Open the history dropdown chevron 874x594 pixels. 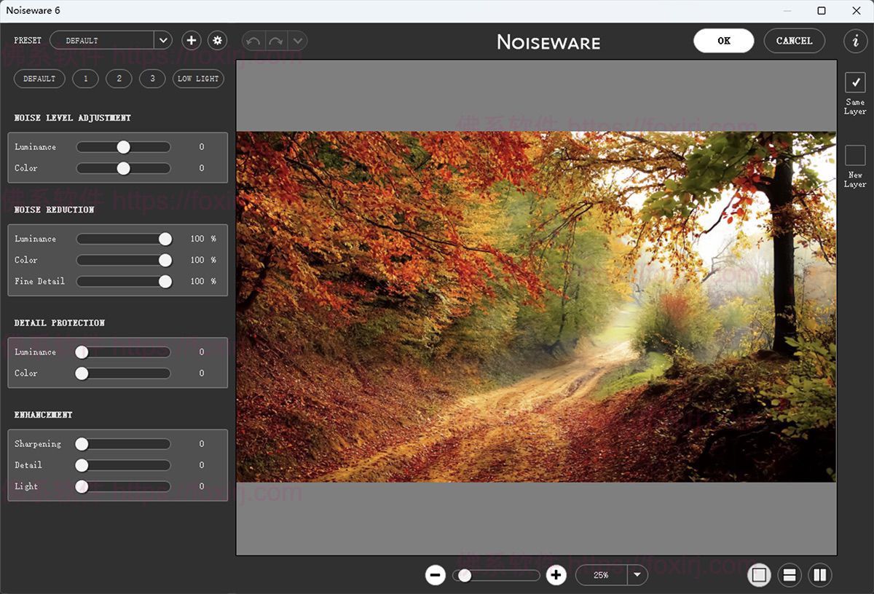coord(297,41)
